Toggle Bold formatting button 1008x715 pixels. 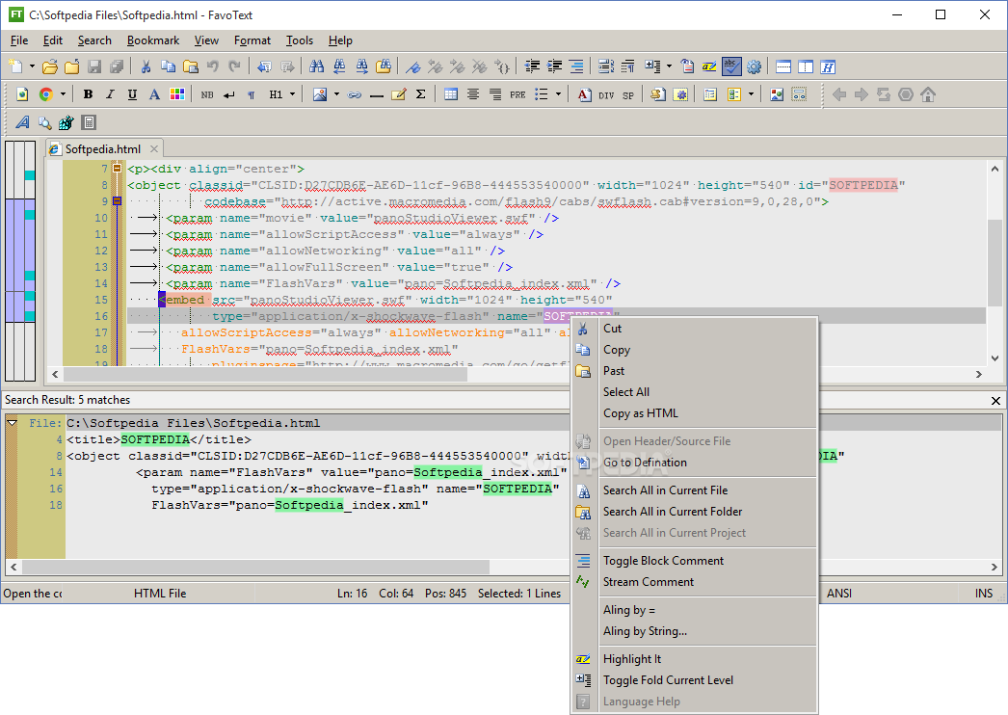click(x=88, y=94)
